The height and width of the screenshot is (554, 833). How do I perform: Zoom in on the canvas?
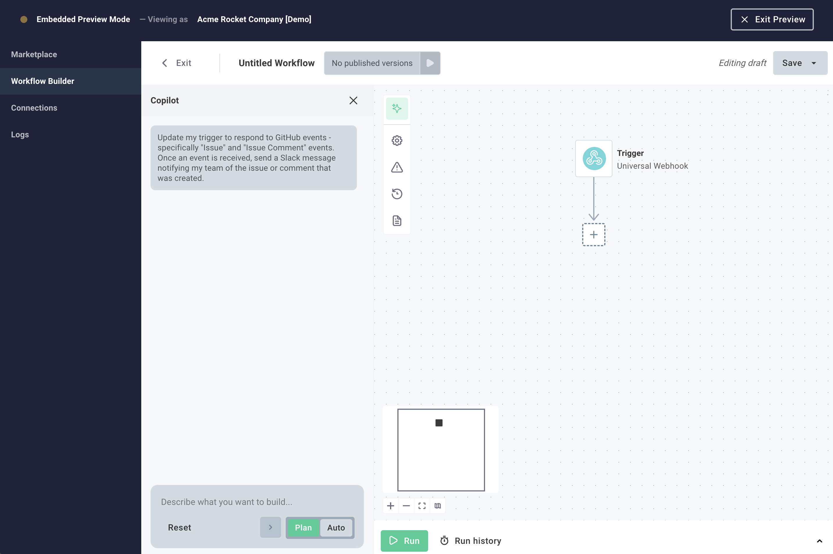391,506
